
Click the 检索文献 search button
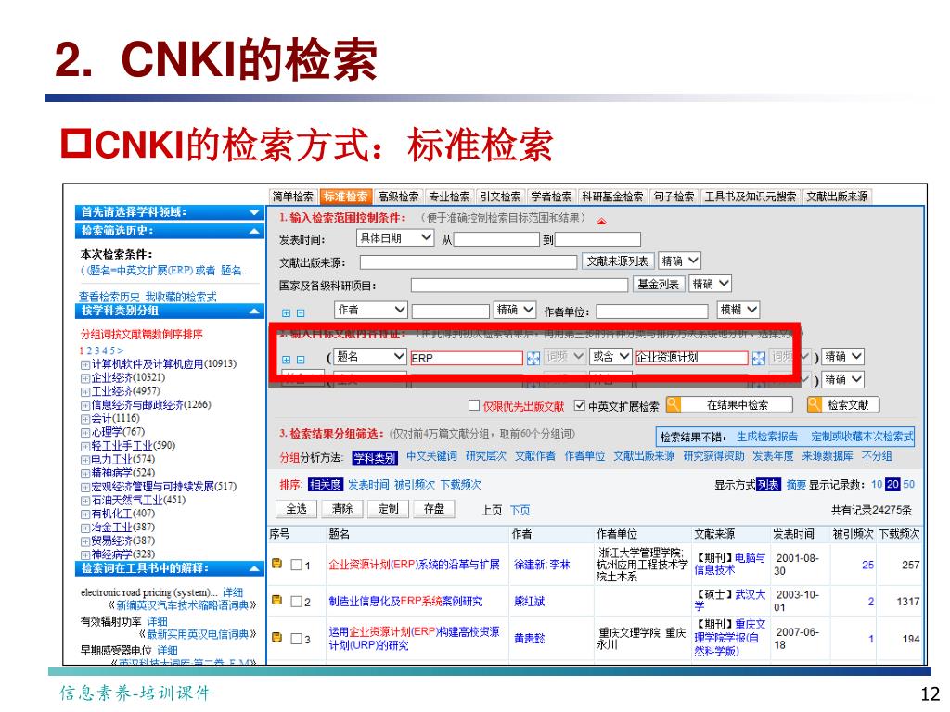point(843,405)
